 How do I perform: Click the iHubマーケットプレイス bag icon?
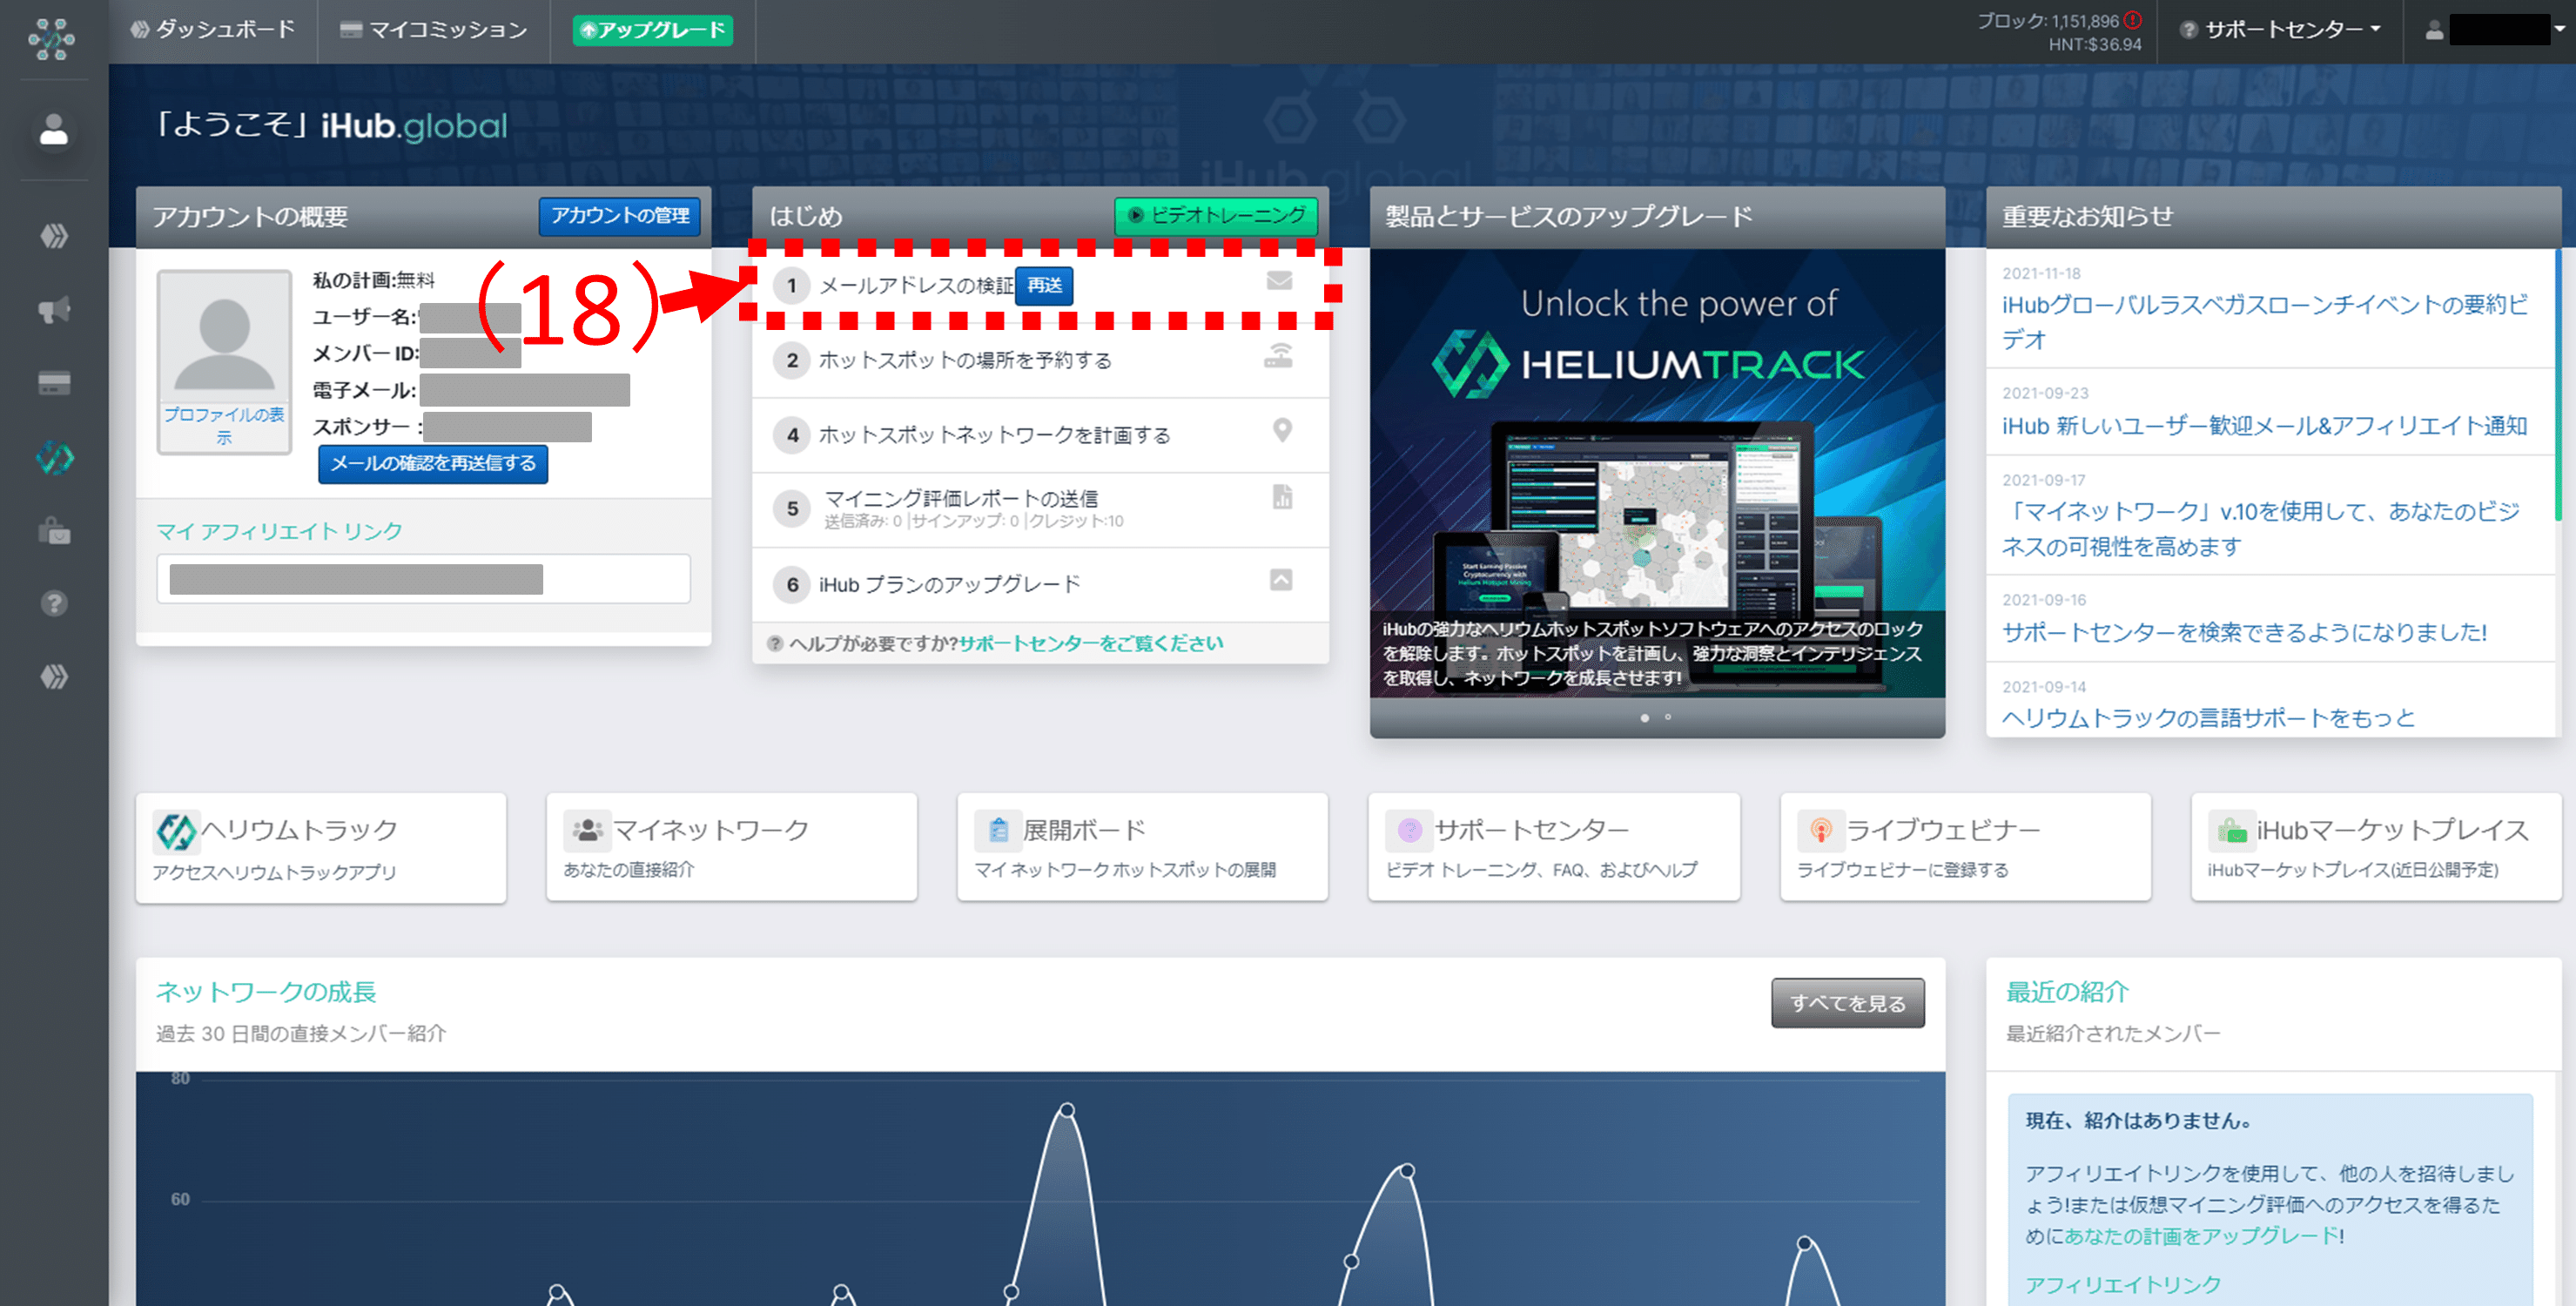pyautogui.click(x=2231, y=830)
